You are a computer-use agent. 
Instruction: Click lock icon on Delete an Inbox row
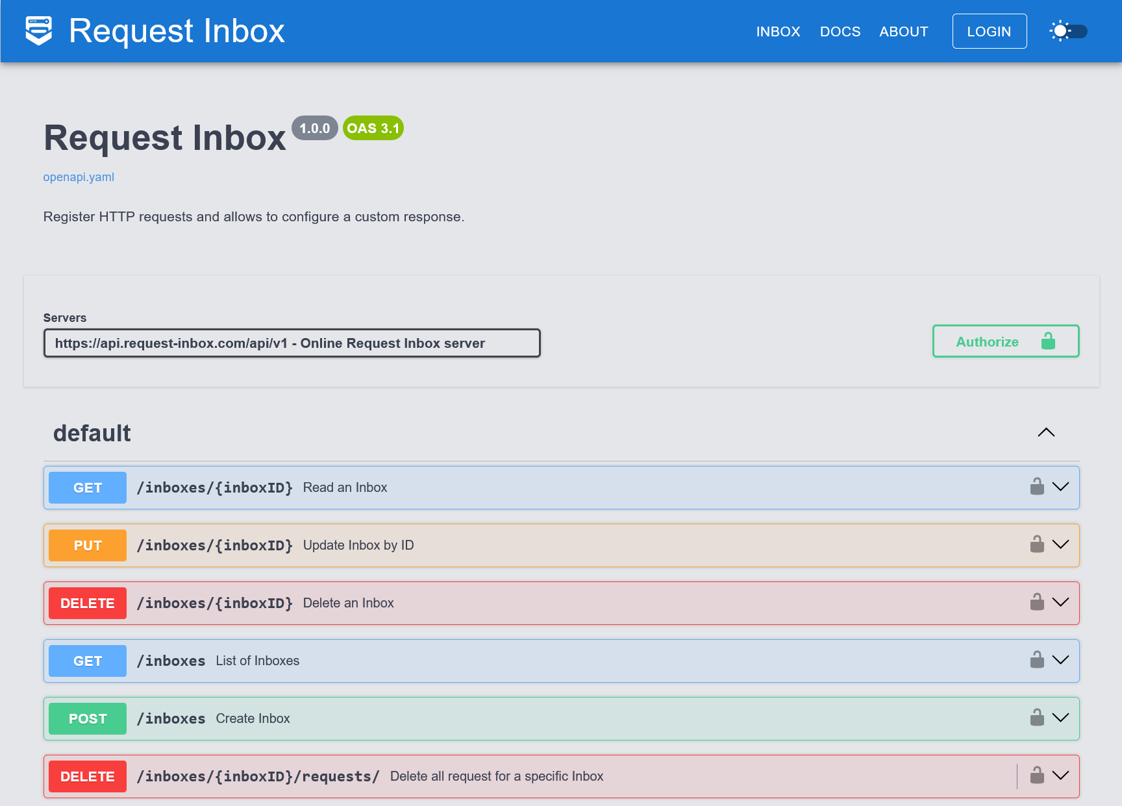pos(1037,602)
